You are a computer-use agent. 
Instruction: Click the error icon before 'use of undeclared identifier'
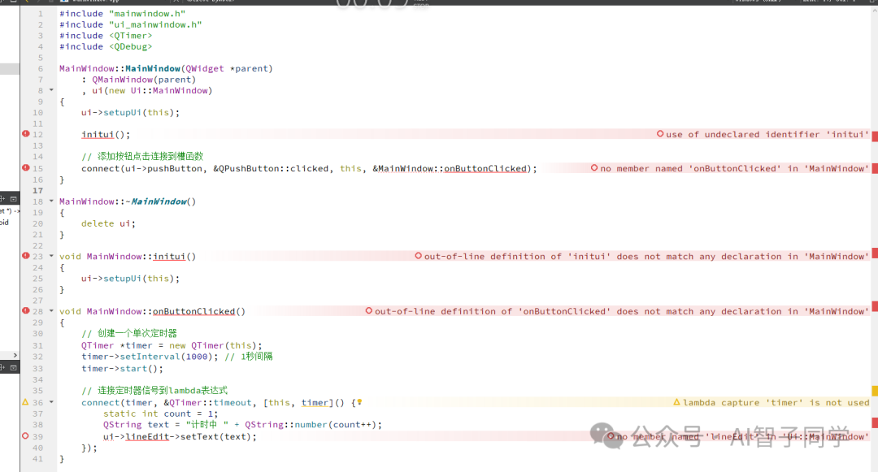[x=660, y=134]
